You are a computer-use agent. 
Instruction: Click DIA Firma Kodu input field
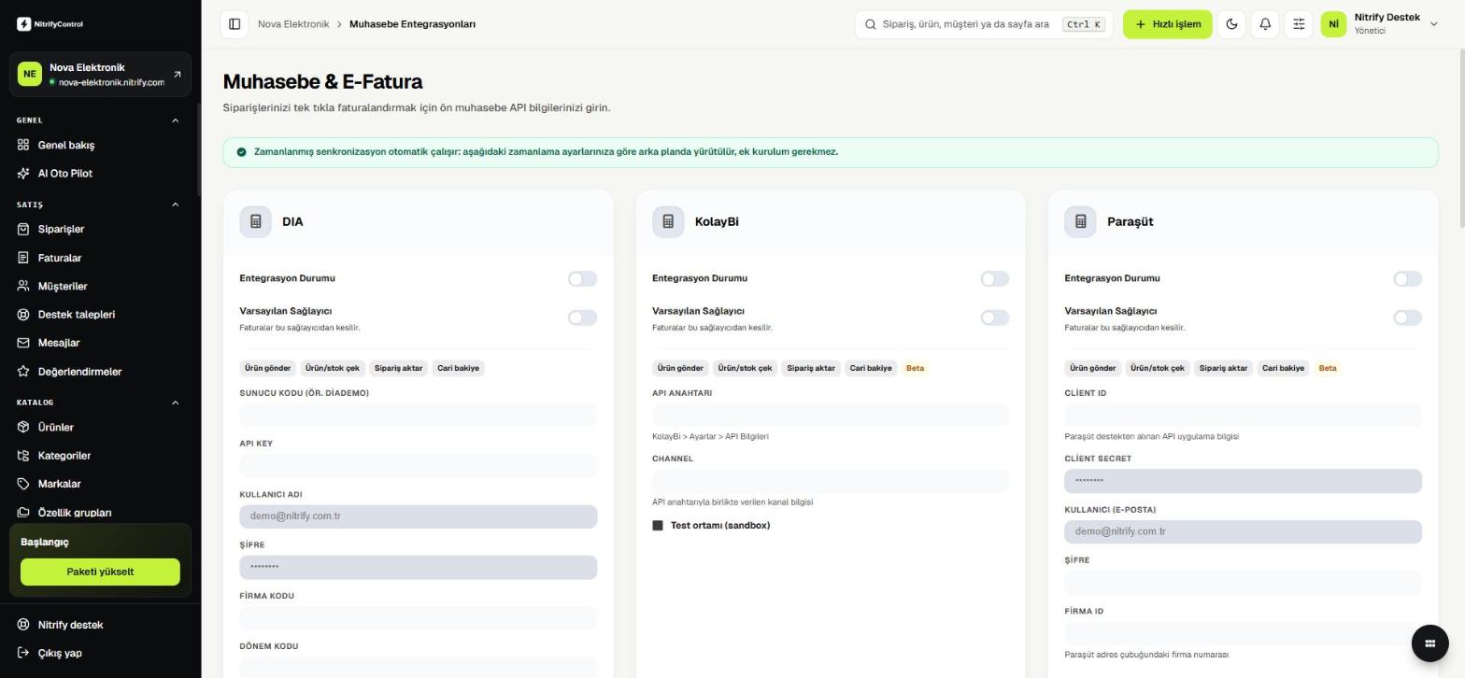(x=419, y=617)
